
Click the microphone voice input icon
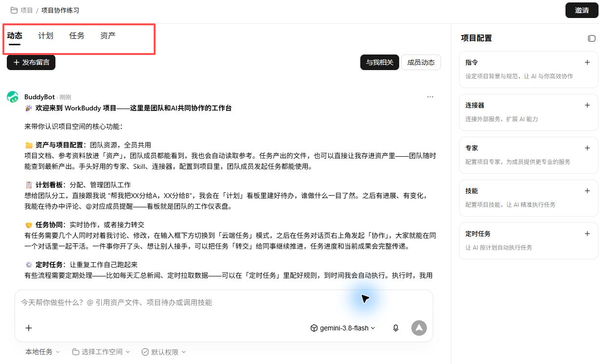(x=396, y=328)
